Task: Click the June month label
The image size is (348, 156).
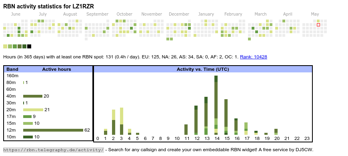Action: (16, 14)
